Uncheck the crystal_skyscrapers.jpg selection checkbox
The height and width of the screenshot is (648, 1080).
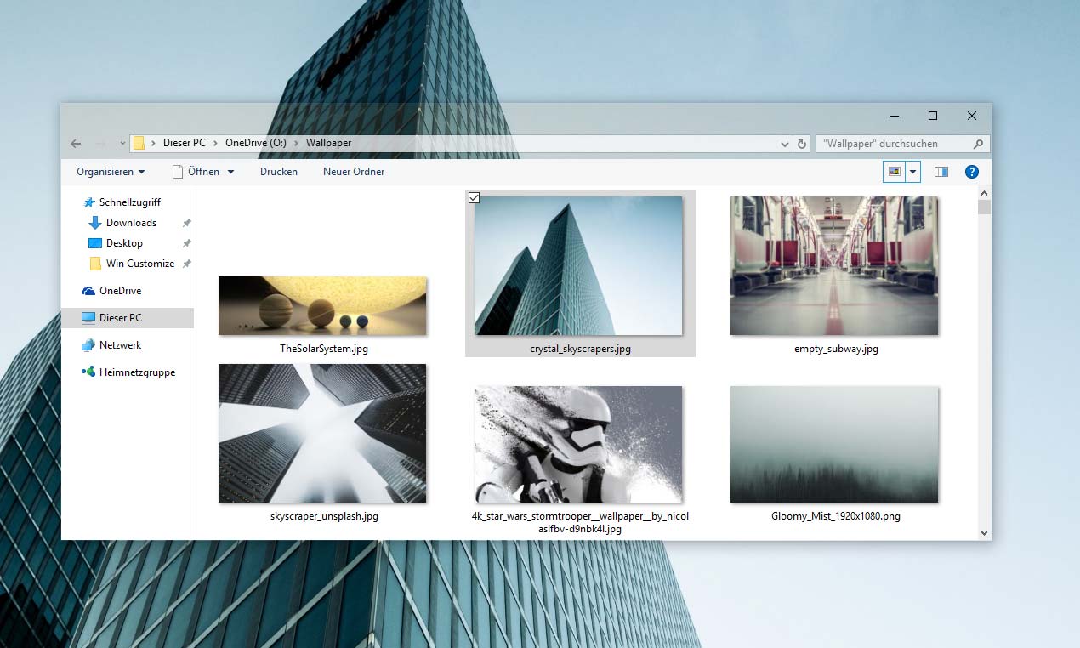(475, 198)
